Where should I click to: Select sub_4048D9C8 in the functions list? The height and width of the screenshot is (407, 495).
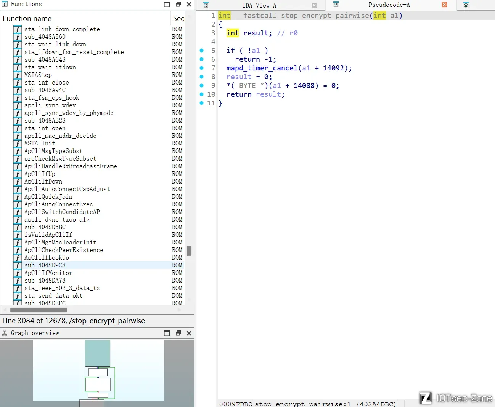point(45,265)
